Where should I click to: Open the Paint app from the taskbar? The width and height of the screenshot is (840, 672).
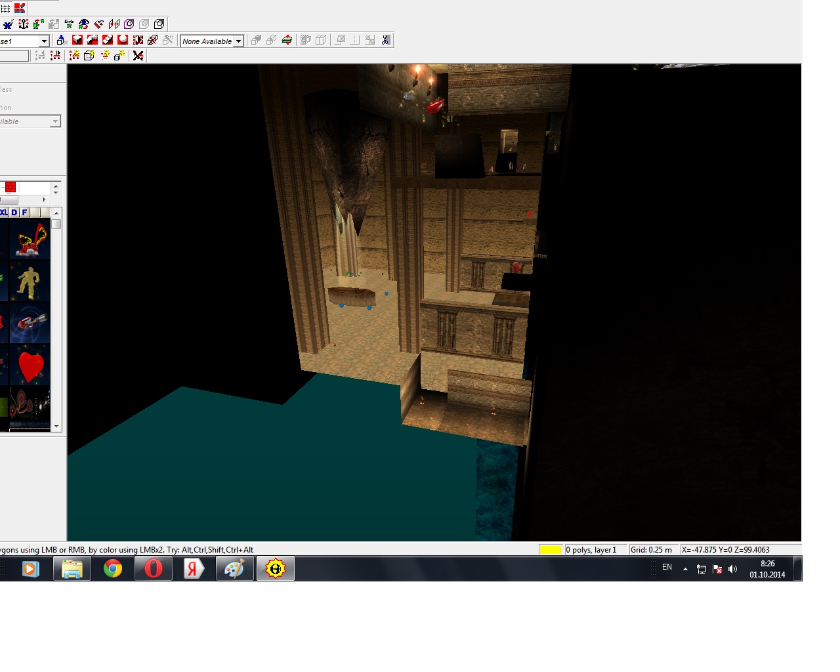[234, 568]
